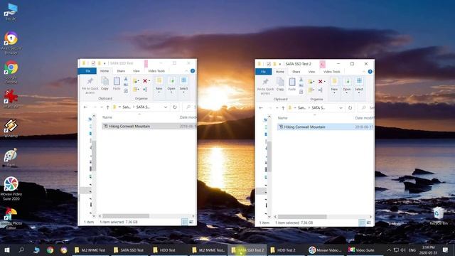Select Hiking Cornwall Mountain file in SATA SSD Test
Image resolution: width=455 pixels, height=256 pixels.
pyautogui.click(x=149, y=127)
